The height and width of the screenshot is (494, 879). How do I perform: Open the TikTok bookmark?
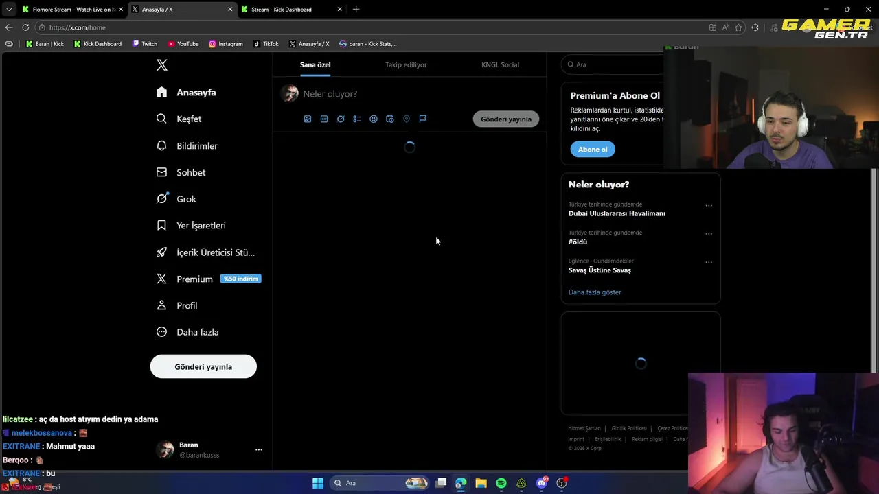266,44
